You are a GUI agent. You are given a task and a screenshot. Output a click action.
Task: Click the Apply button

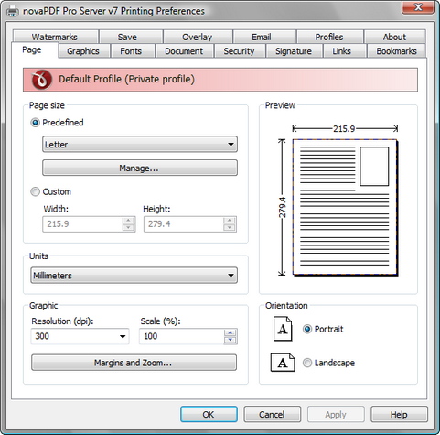pos(336,414)
